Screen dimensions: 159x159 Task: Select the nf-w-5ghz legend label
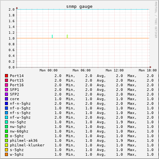(x=20, y=118)
